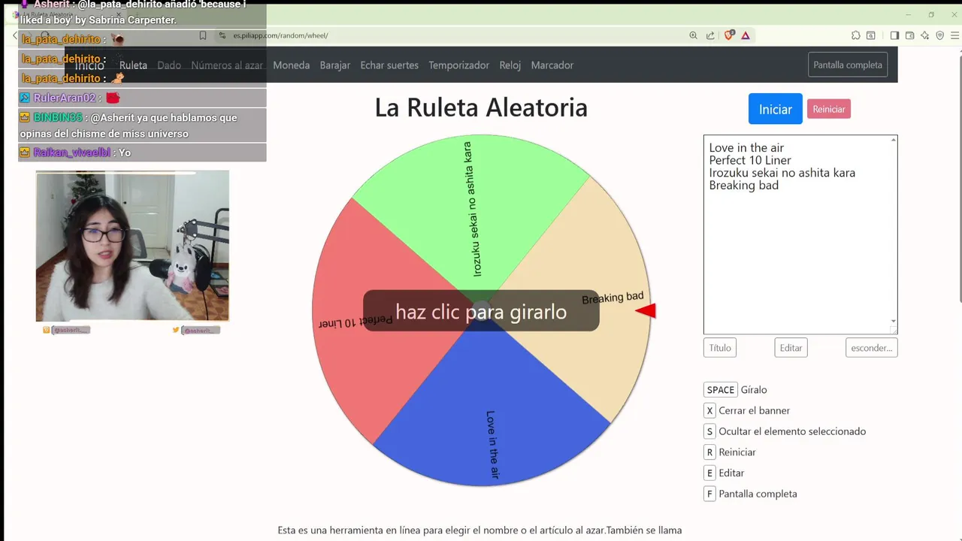The image size is (962, 541).
Task: Click the R key Reiniciar shortcut
Action: click(709, 452)
